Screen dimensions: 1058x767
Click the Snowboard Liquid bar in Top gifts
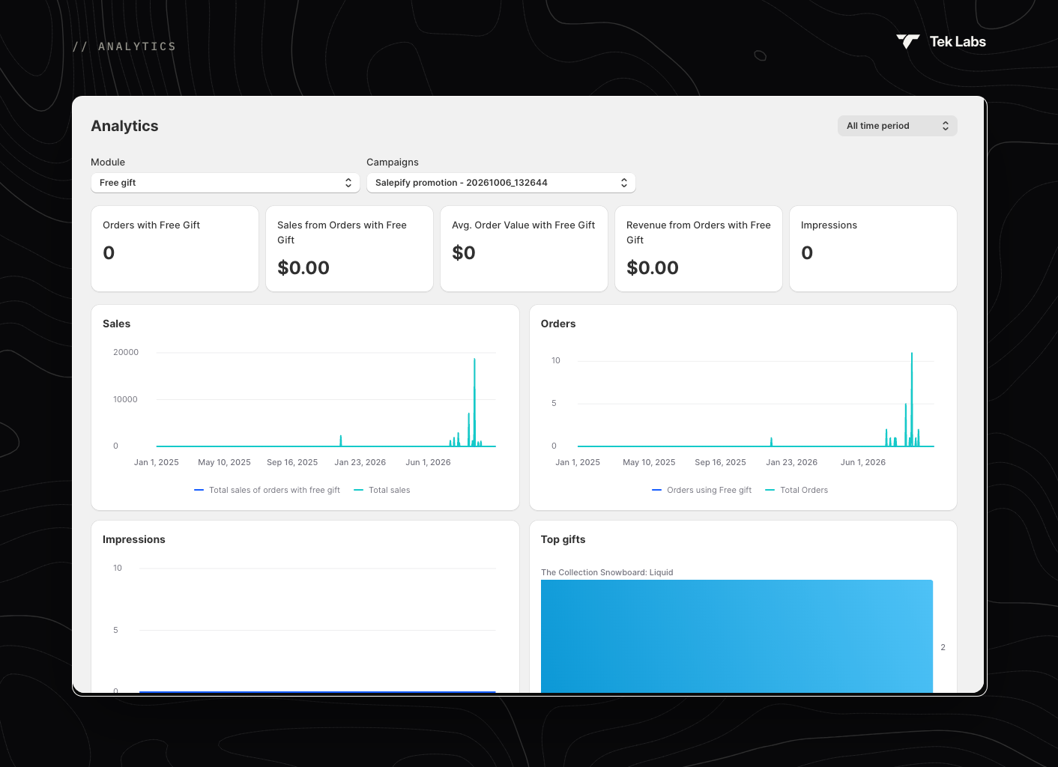coord(737,636)
